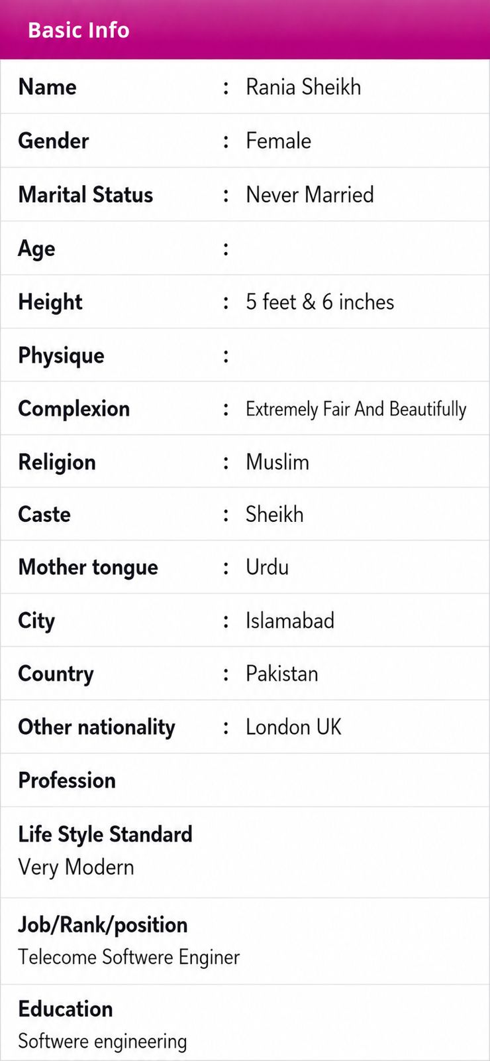Select the Mother tongue value Urdu
The image size is (490, 1061).
(x=267, y=567)
